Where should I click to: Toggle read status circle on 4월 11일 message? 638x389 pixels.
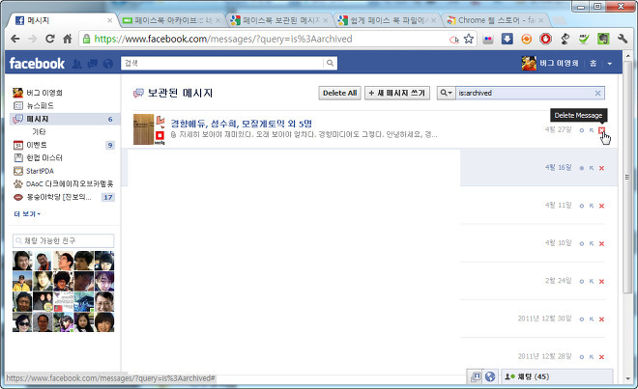(x=581, y=206)
